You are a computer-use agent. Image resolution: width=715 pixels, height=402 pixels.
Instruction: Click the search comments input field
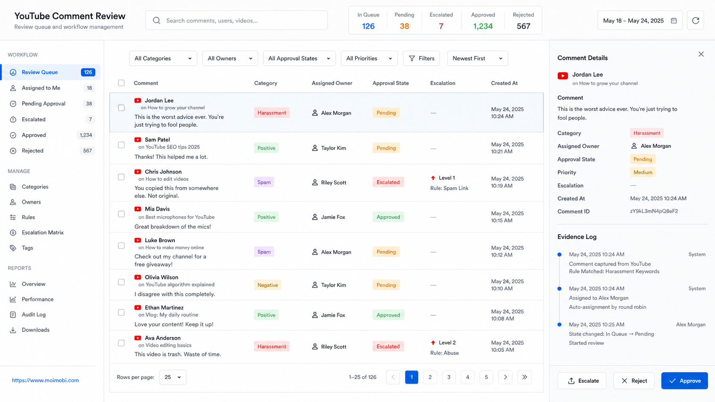(x=236, y=21)
